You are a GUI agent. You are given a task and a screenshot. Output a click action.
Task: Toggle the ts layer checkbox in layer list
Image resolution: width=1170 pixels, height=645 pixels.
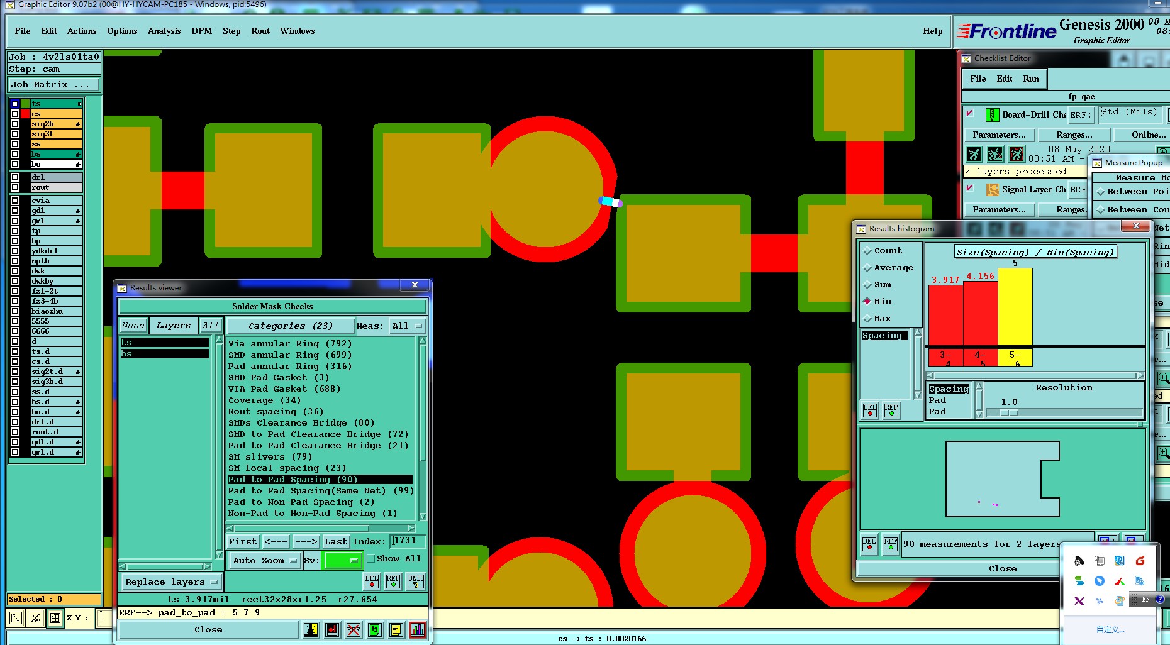point(15,104)
